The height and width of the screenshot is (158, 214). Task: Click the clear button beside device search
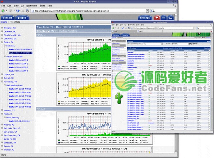(x=195, y=44)
